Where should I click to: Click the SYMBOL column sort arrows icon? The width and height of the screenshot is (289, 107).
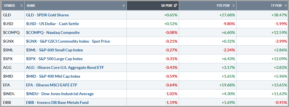click(x=21, y=6)
